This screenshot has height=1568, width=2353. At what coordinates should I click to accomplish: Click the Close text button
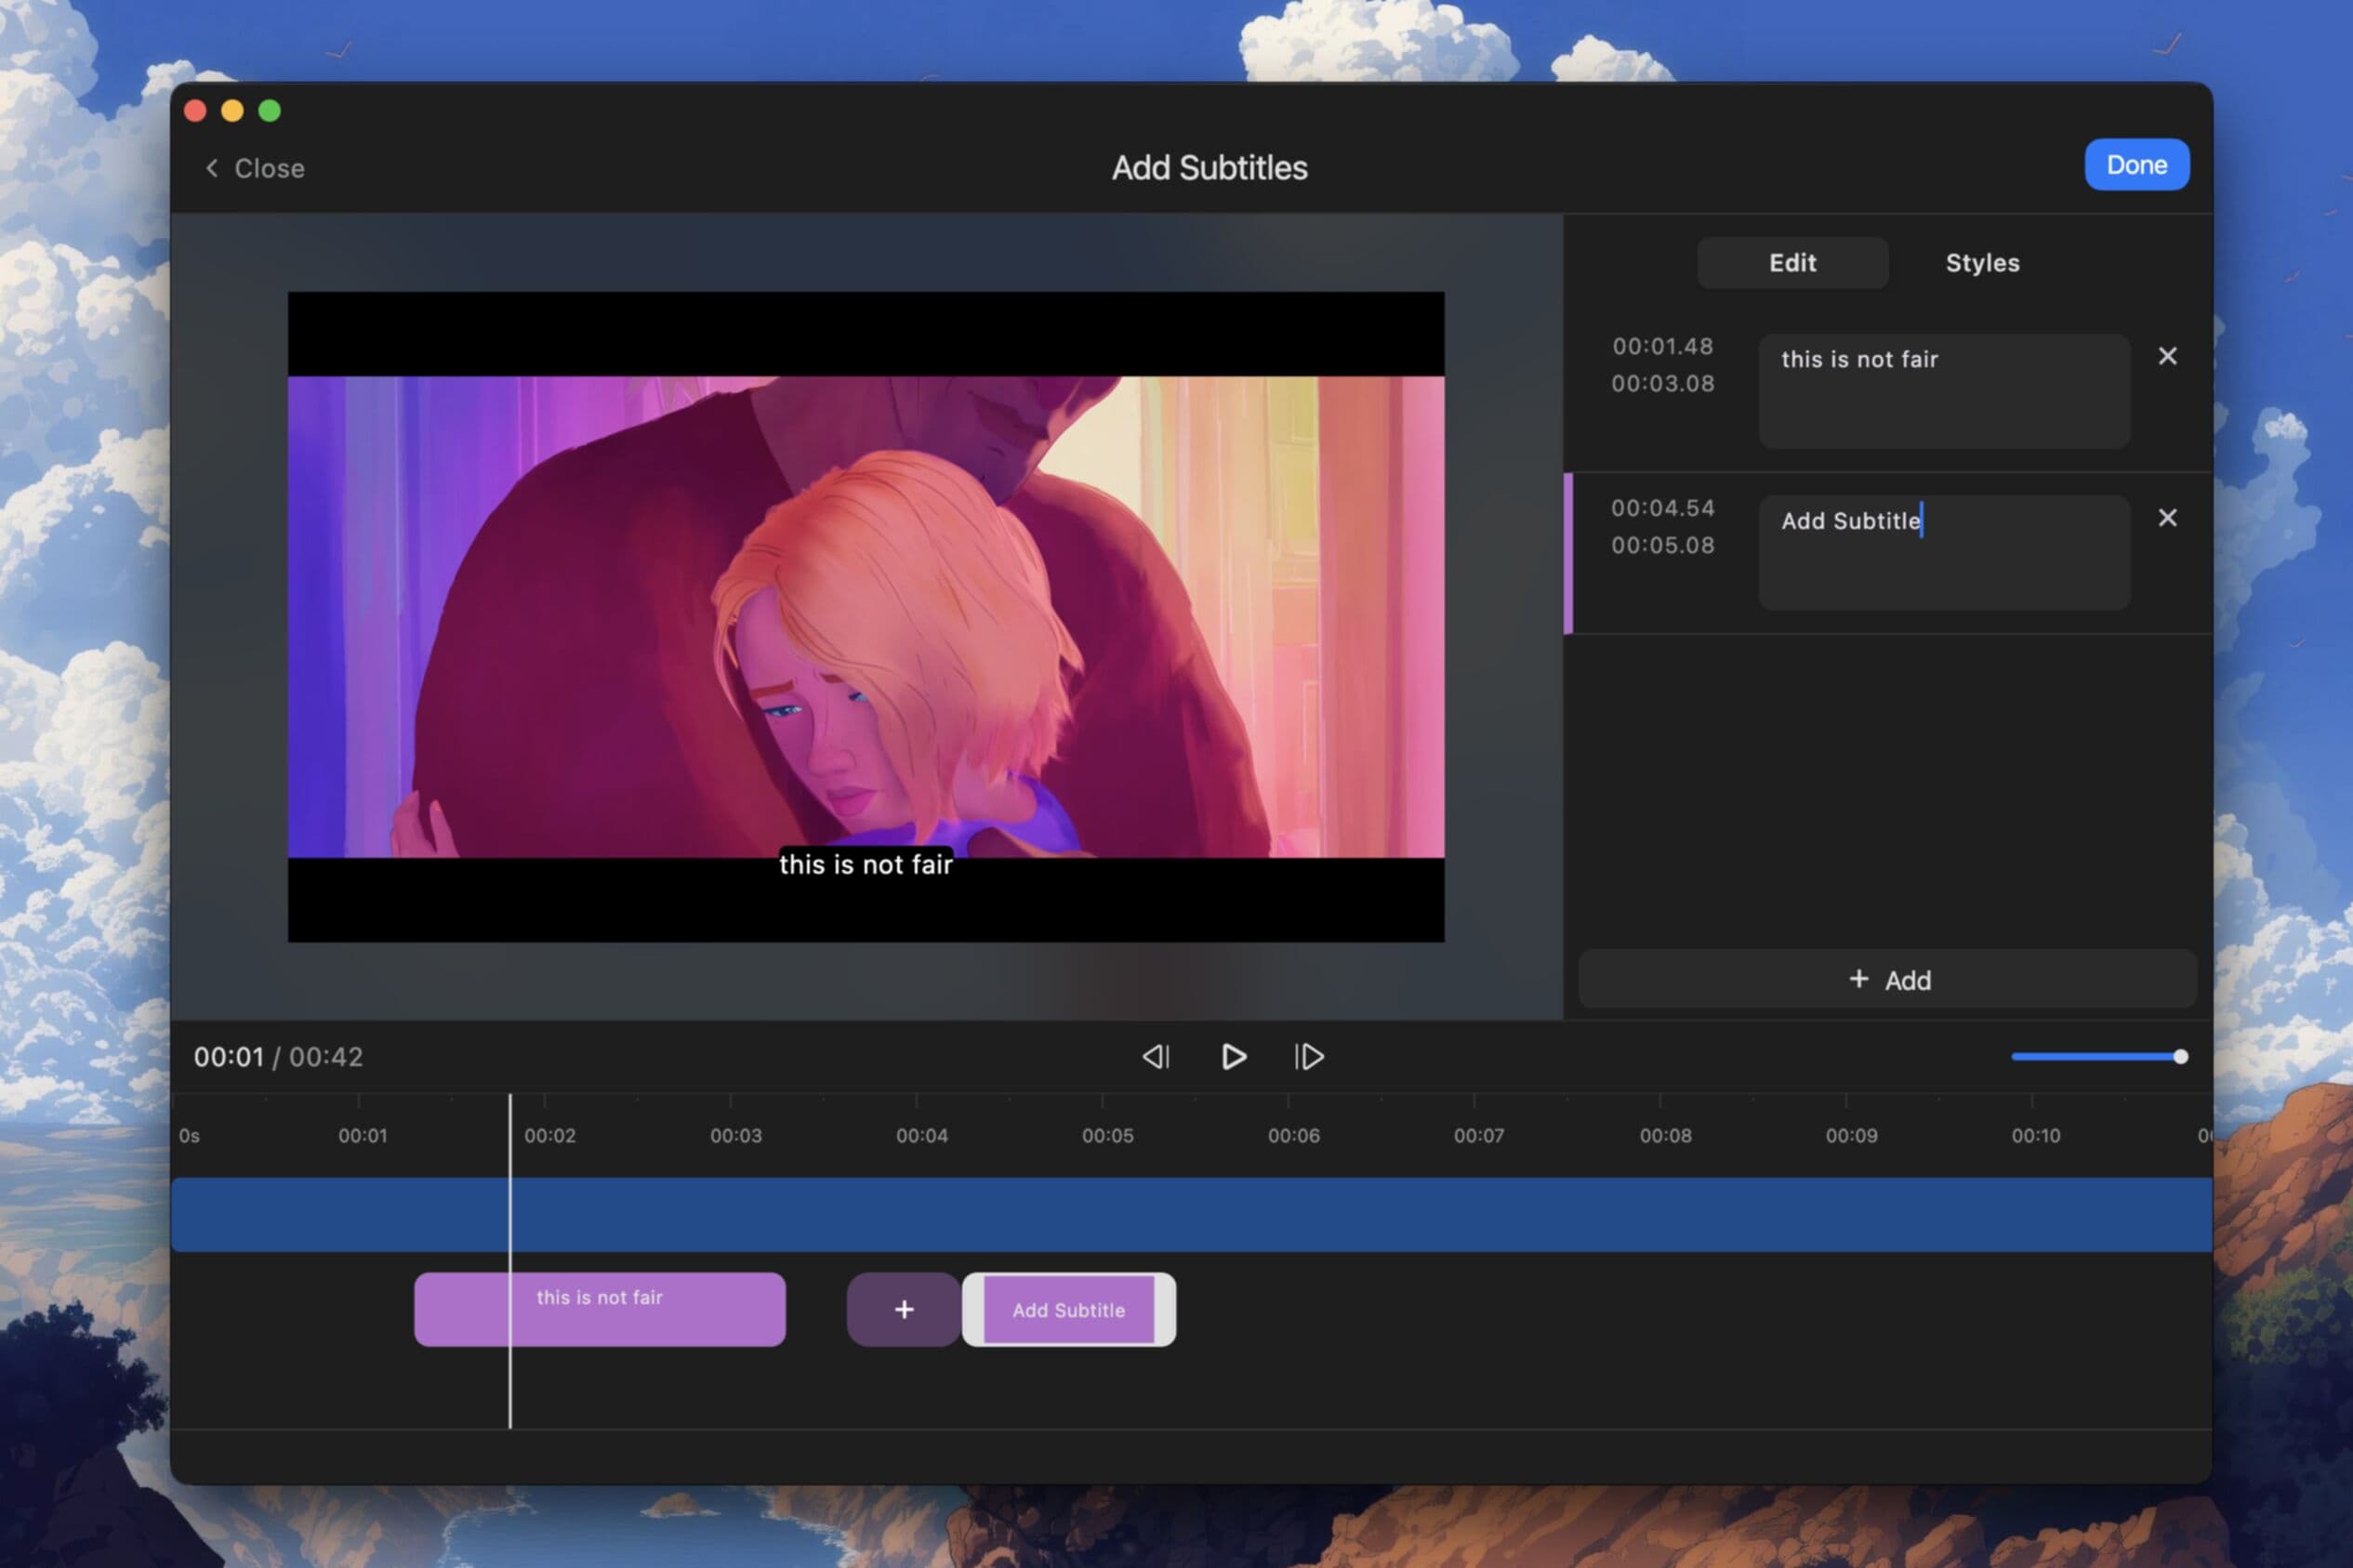coord(269,168)
